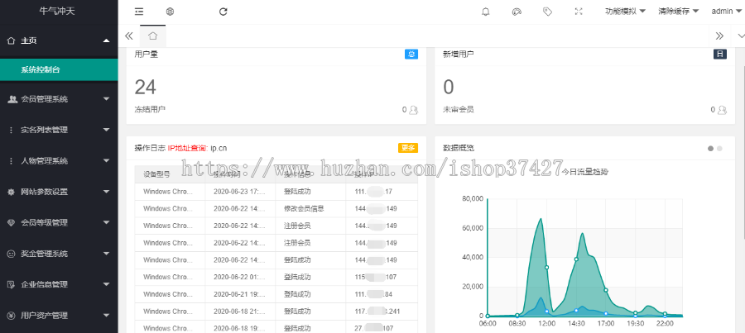Open the 清除缓存 dropdown menu

tap(679, 12)
